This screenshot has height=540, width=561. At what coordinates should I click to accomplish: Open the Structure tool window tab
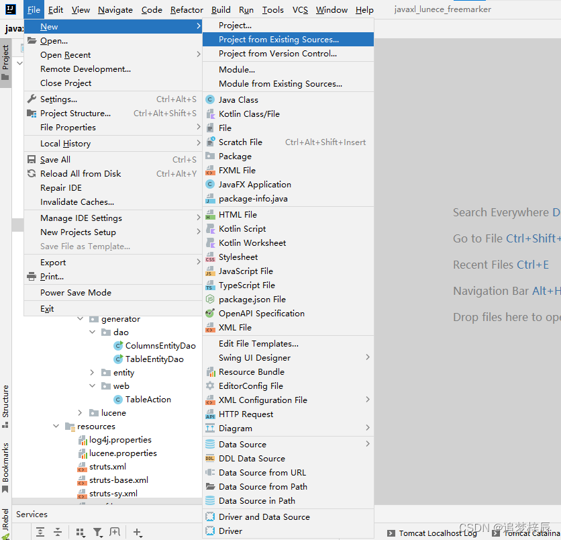tap(5, 406)
